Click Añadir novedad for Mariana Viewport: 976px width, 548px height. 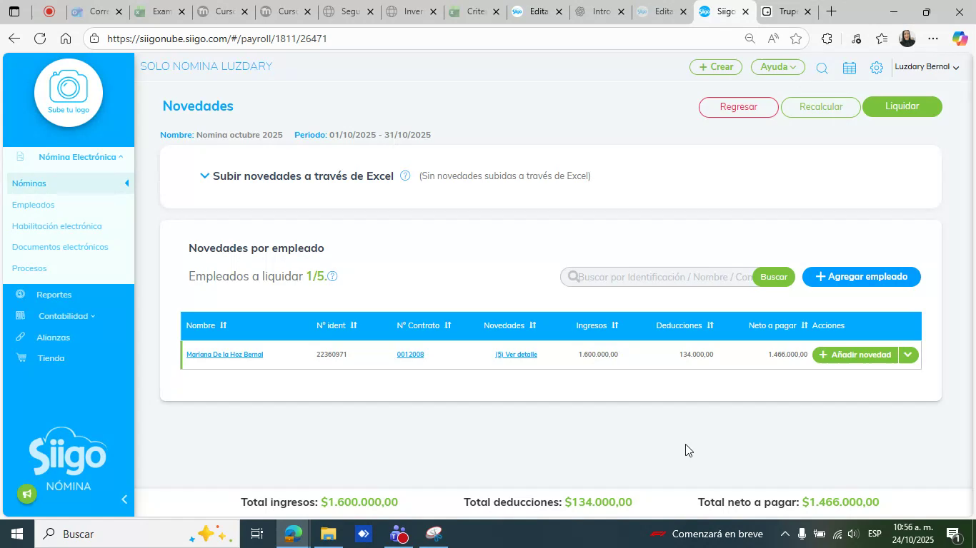[x=855, y=355]
